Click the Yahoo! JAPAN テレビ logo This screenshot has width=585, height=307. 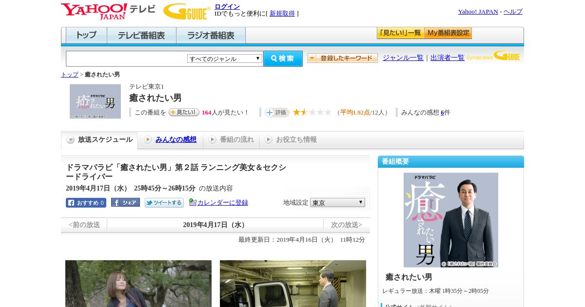pyautogui.click(x=108, y=11)
